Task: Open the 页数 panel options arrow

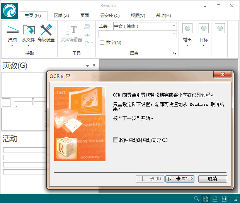Action: [87, 66]
